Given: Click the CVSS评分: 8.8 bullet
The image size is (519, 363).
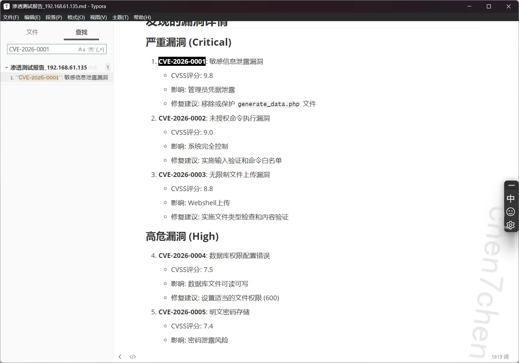Looking at the screenshot, I should (192, 189).
